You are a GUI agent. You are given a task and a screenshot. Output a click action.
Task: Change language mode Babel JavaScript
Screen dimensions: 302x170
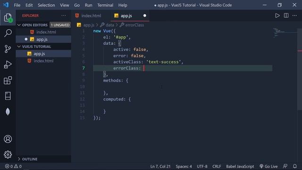click(240, 166)
